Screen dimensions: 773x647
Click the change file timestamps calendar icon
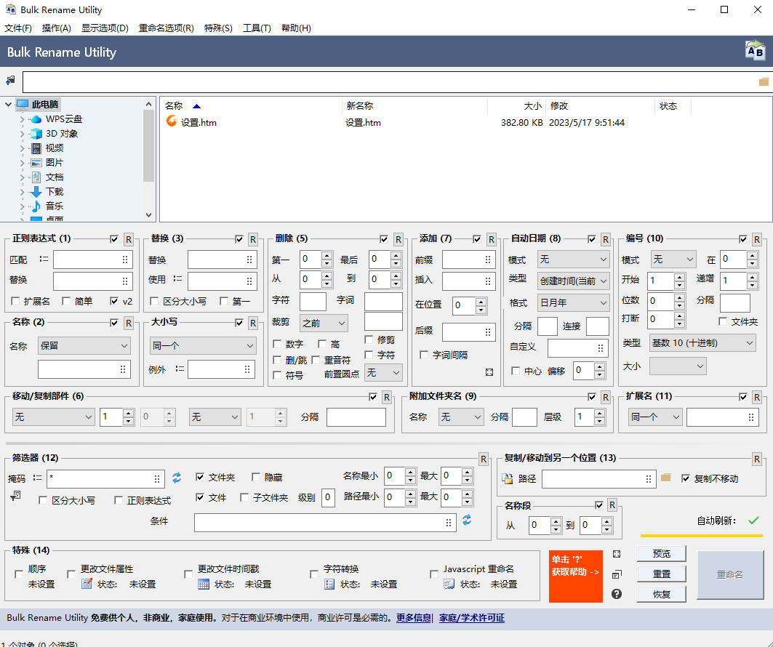tap(204, 584)
